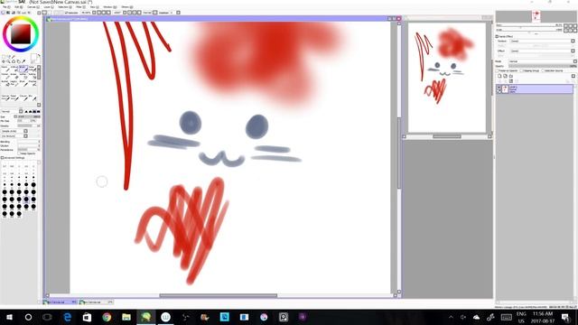Hide Layer1 using its eye icon
This screenshot has height=325, width=578.
coord(499,87)
